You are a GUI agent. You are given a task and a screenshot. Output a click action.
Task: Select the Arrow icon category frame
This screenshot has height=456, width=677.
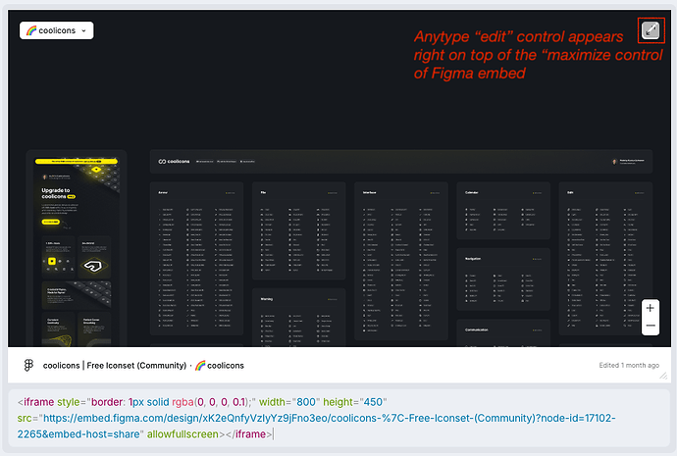click(x=196, y=259)
